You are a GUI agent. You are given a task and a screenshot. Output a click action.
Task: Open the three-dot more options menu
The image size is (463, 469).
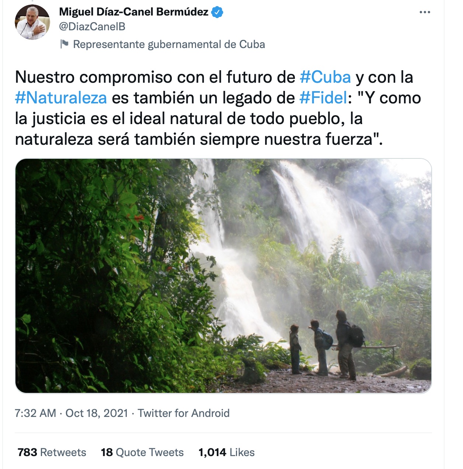[x=425, y=12]
